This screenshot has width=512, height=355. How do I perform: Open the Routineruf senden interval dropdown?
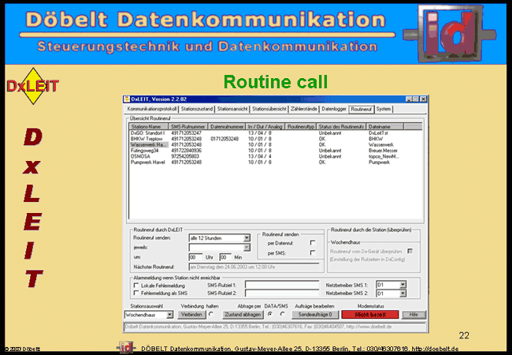pyautogui.click(x=247, y=238)
